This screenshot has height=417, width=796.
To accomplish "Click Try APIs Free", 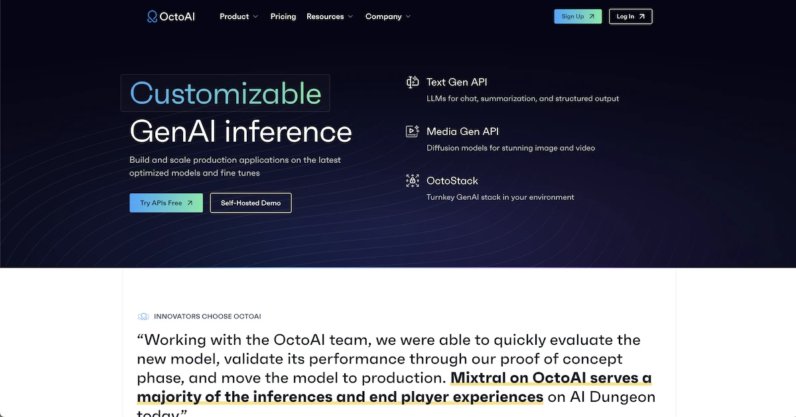I will point(166,203).
